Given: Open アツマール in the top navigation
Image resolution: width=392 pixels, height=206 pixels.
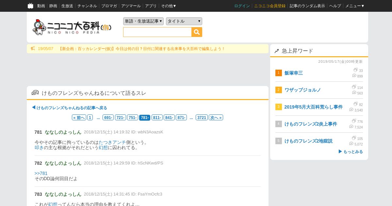Looking at the screenshot, I should pos(131,6).
